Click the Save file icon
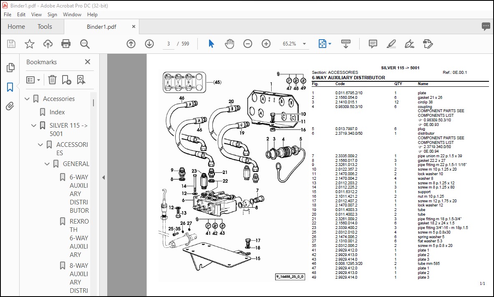 [11, 44]
